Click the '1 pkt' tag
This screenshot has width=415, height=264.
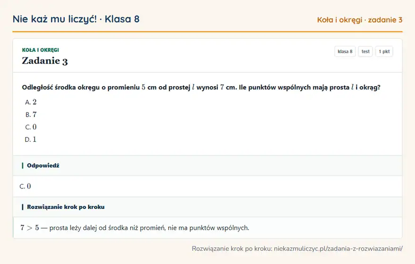(384, 51)
